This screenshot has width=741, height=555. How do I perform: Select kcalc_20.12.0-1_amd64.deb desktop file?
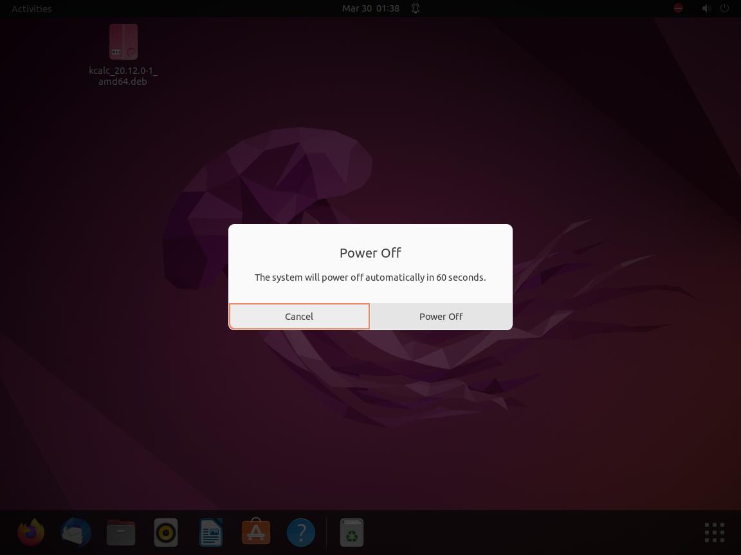click(123, 55)
